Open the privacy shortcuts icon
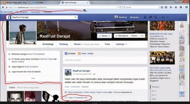Image resolution: width=190 pixels, height=104 pixels. pyautogui.click(x=163, y=17)
